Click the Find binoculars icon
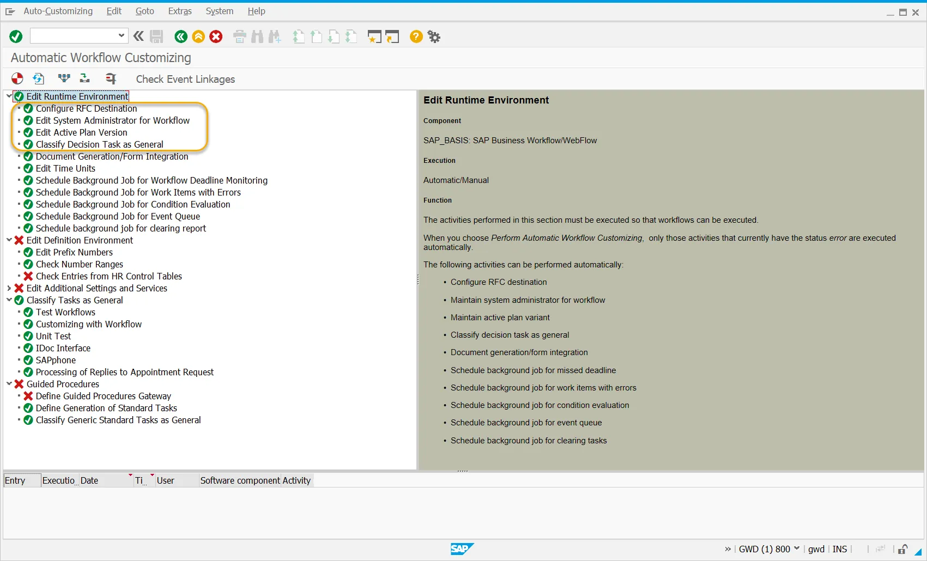927x561 pixels. point(257,36)
